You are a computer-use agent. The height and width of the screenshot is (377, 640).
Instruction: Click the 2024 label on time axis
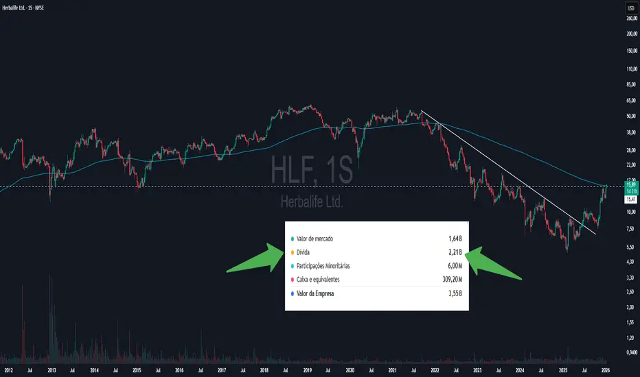[x=520, y=370]
